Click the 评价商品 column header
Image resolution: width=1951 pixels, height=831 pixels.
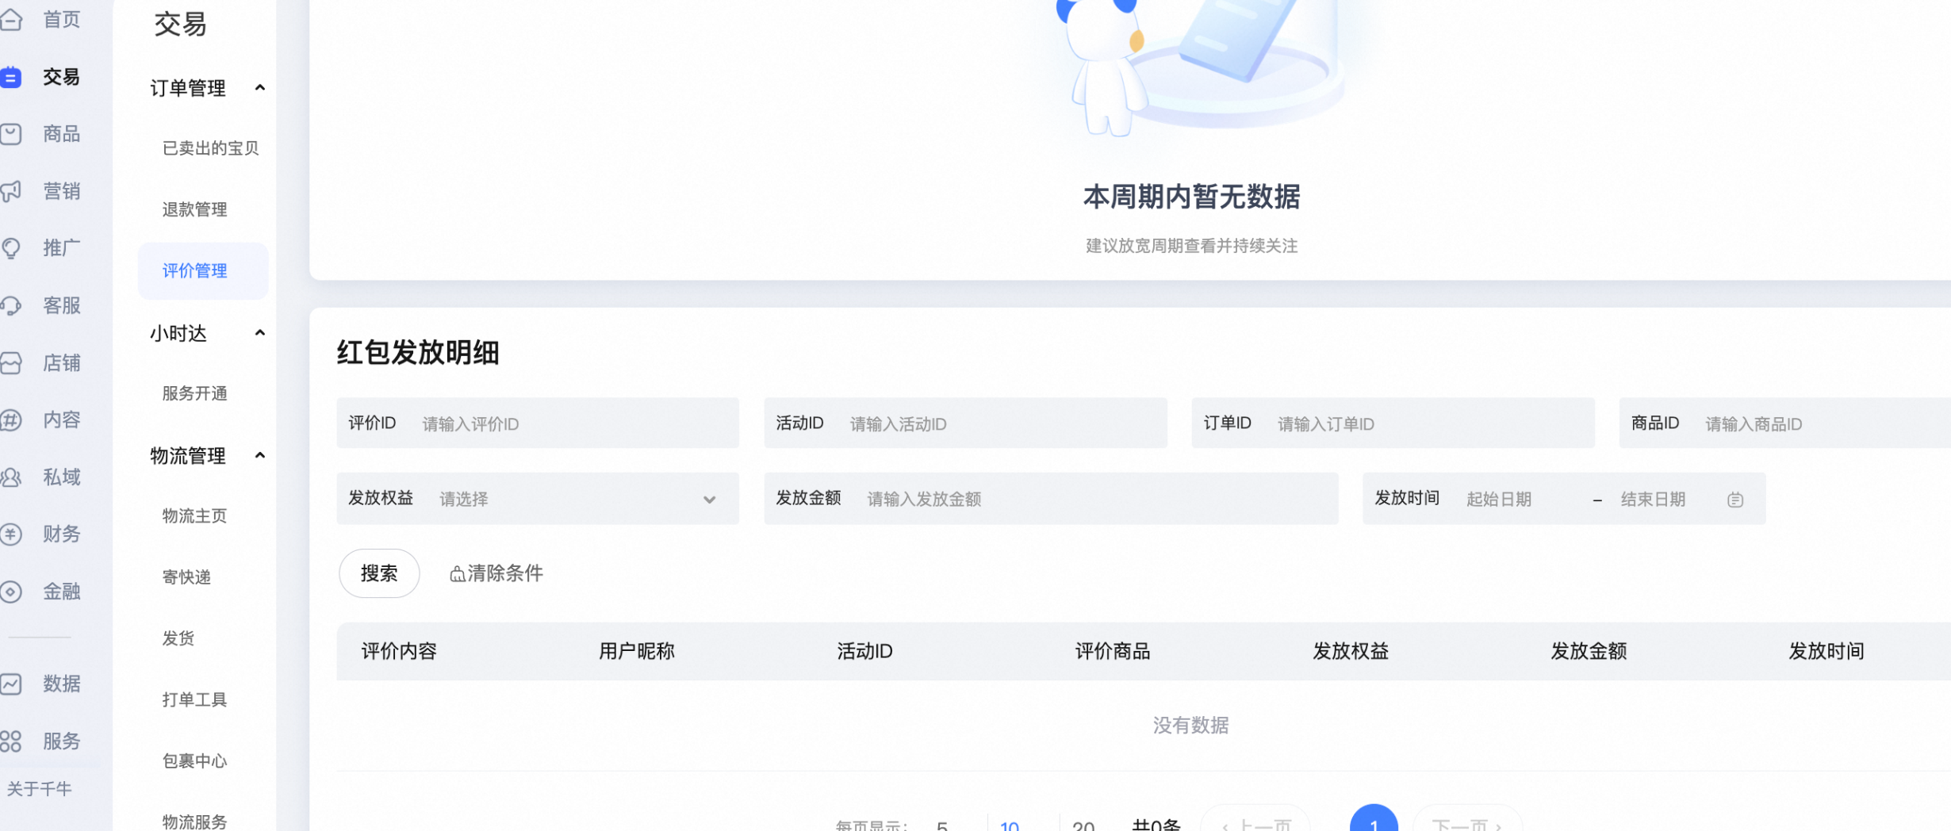tap(1113, 652)
